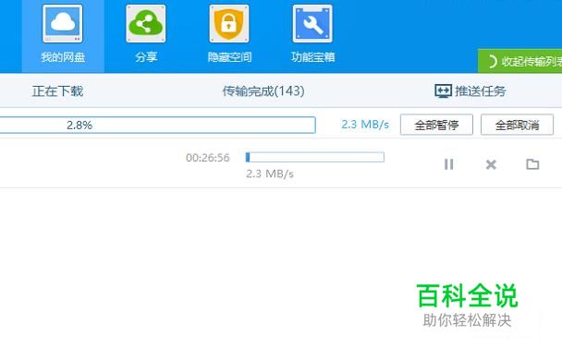The height and width of the screenshot is (359, 562).
Task: Pause the downloading file
Action: coord(448,164)
